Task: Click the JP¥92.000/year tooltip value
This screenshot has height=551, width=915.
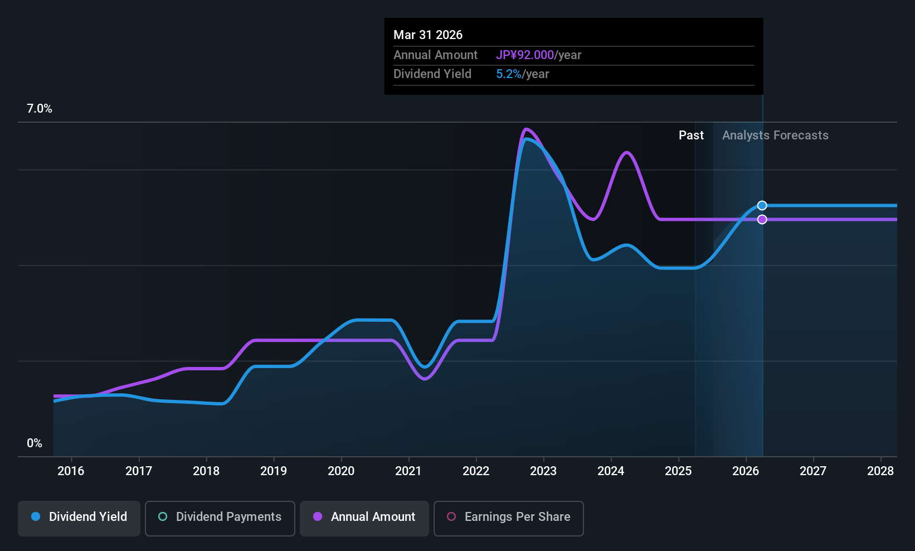Action: tap(538, 55)
